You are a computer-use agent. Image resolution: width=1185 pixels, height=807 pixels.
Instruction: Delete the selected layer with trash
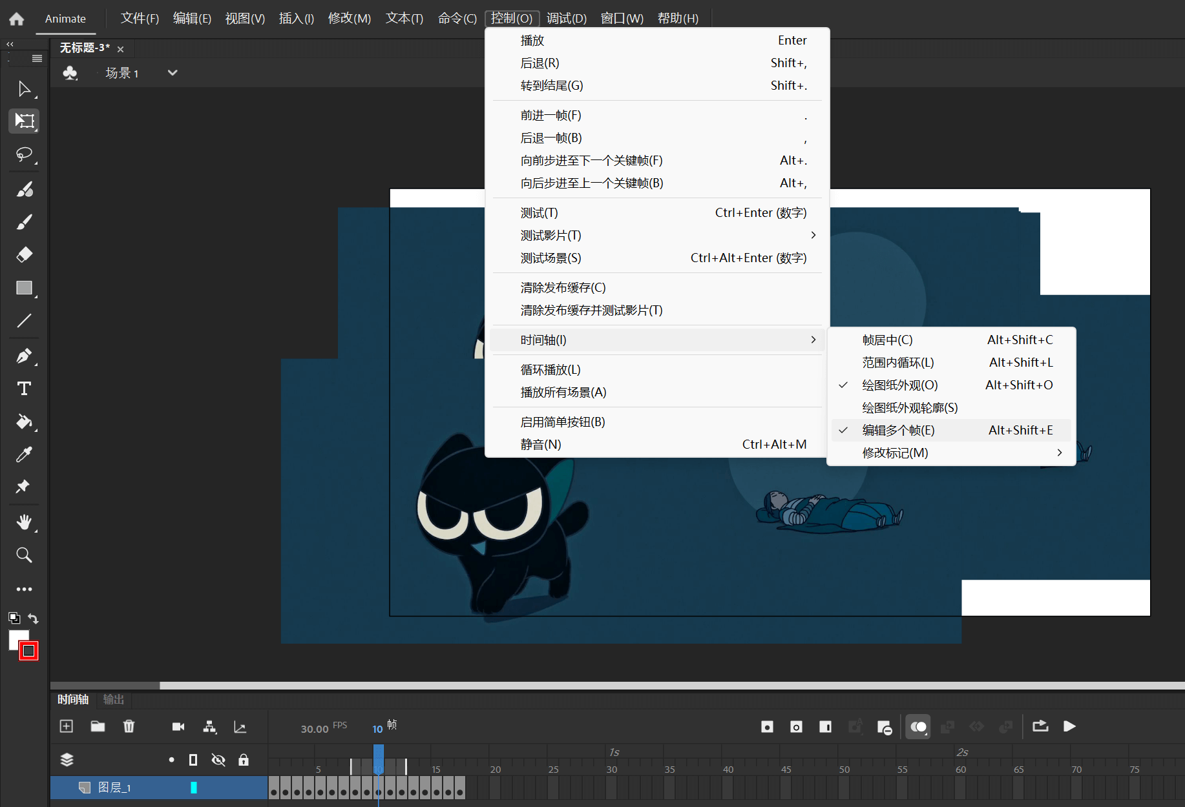point(129,726)
